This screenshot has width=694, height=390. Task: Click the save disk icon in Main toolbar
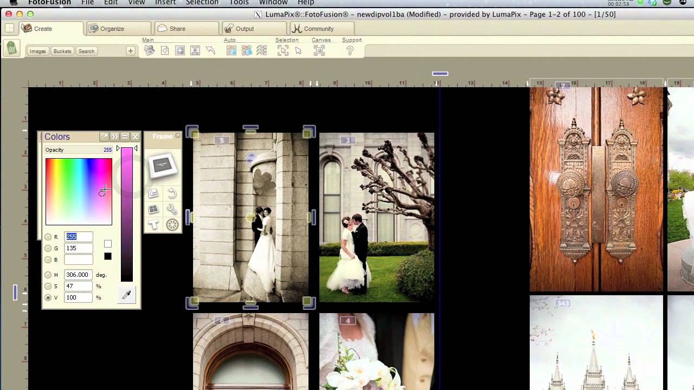click(x=195, y=50)
